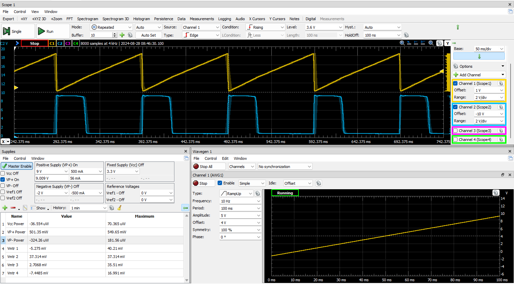Open Wavegen RampUp type settings gear
This screenshot has height=284, width=514.
258,194
